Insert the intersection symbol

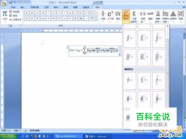[70, 19]
